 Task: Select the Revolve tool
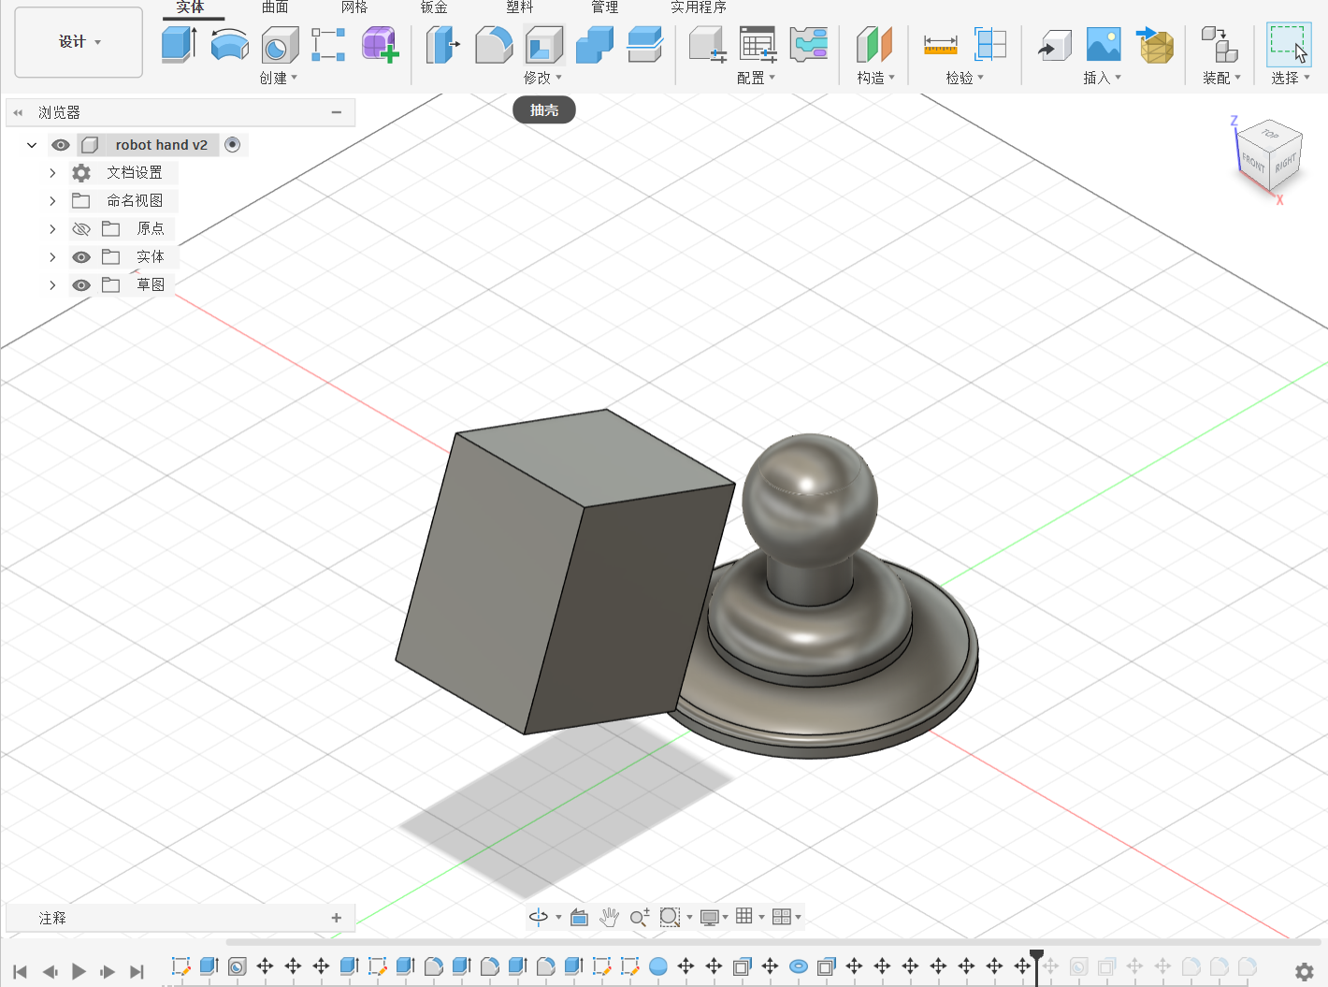point(229,44)
